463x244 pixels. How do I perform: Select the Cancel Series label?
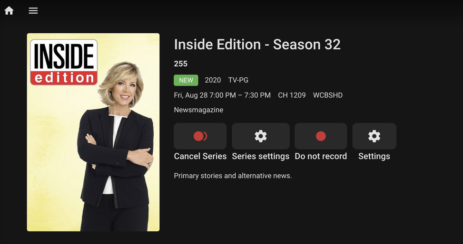(200, 156)
